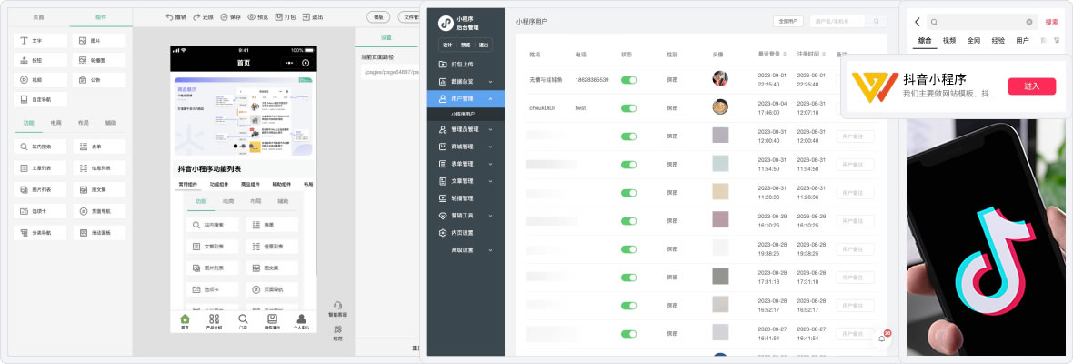
Task: Open the 智能客服 headset icon
Action: (x=337, y=306)
